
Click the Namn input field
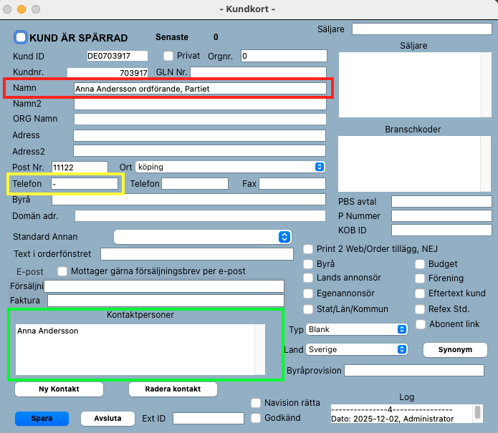pyautogui.click(x=200, y=89)
